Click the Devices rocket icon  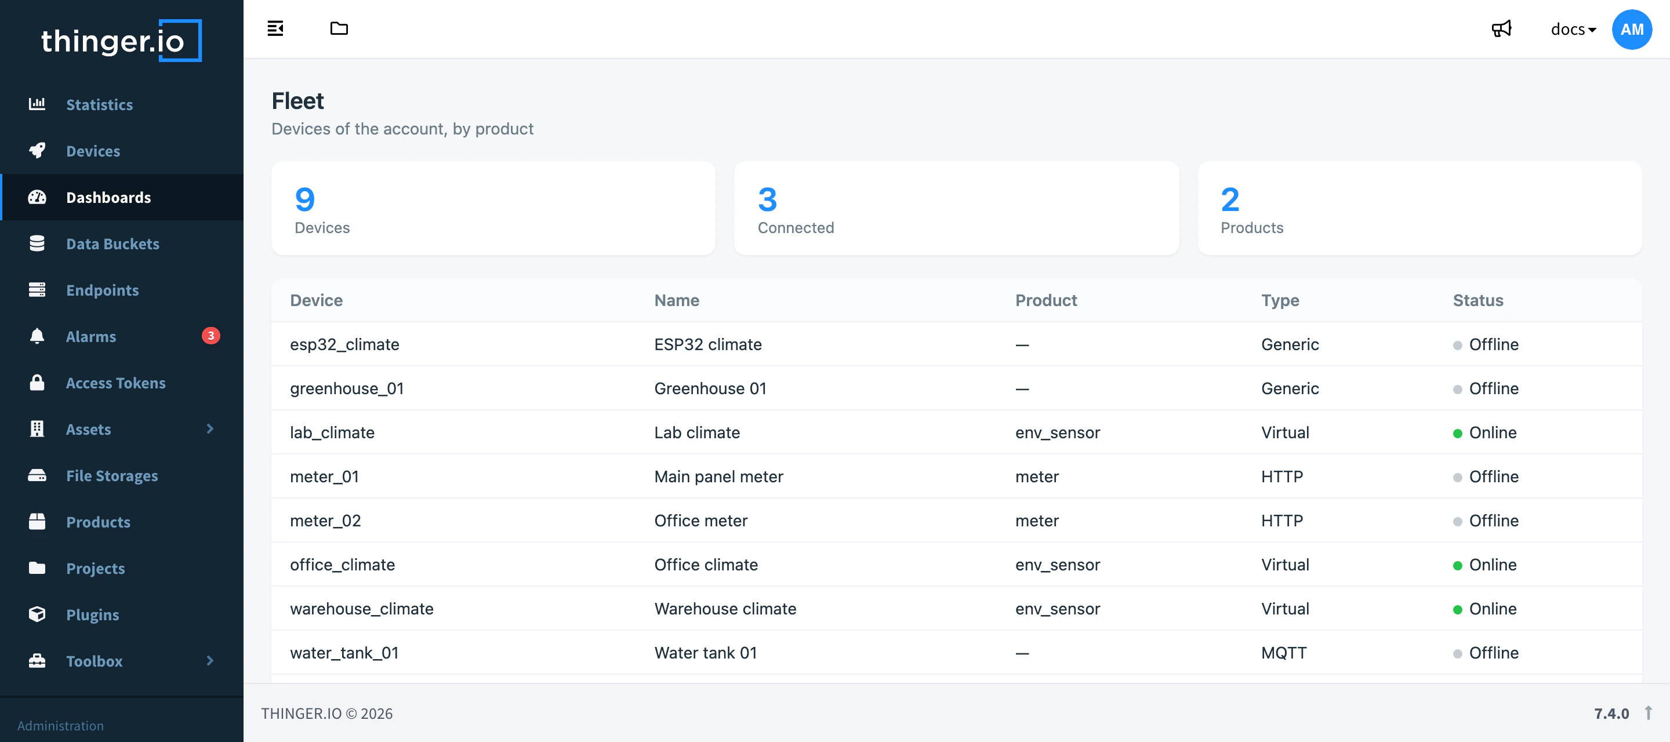[x=37, y=150]
